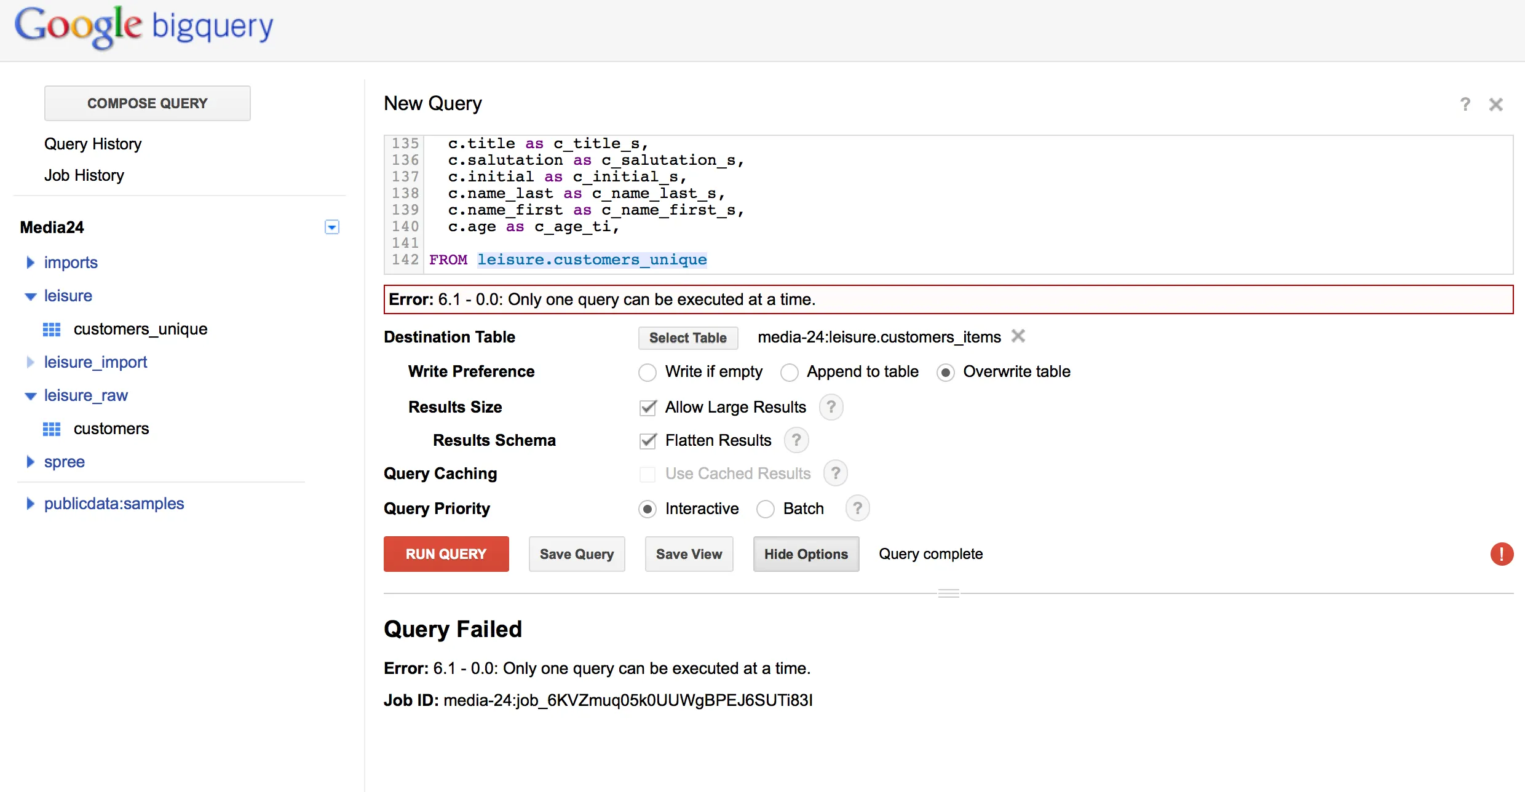Viewport: 1525px width, 792px height.
Task: Click the publicdata:samples link
Action: [114, 504]
